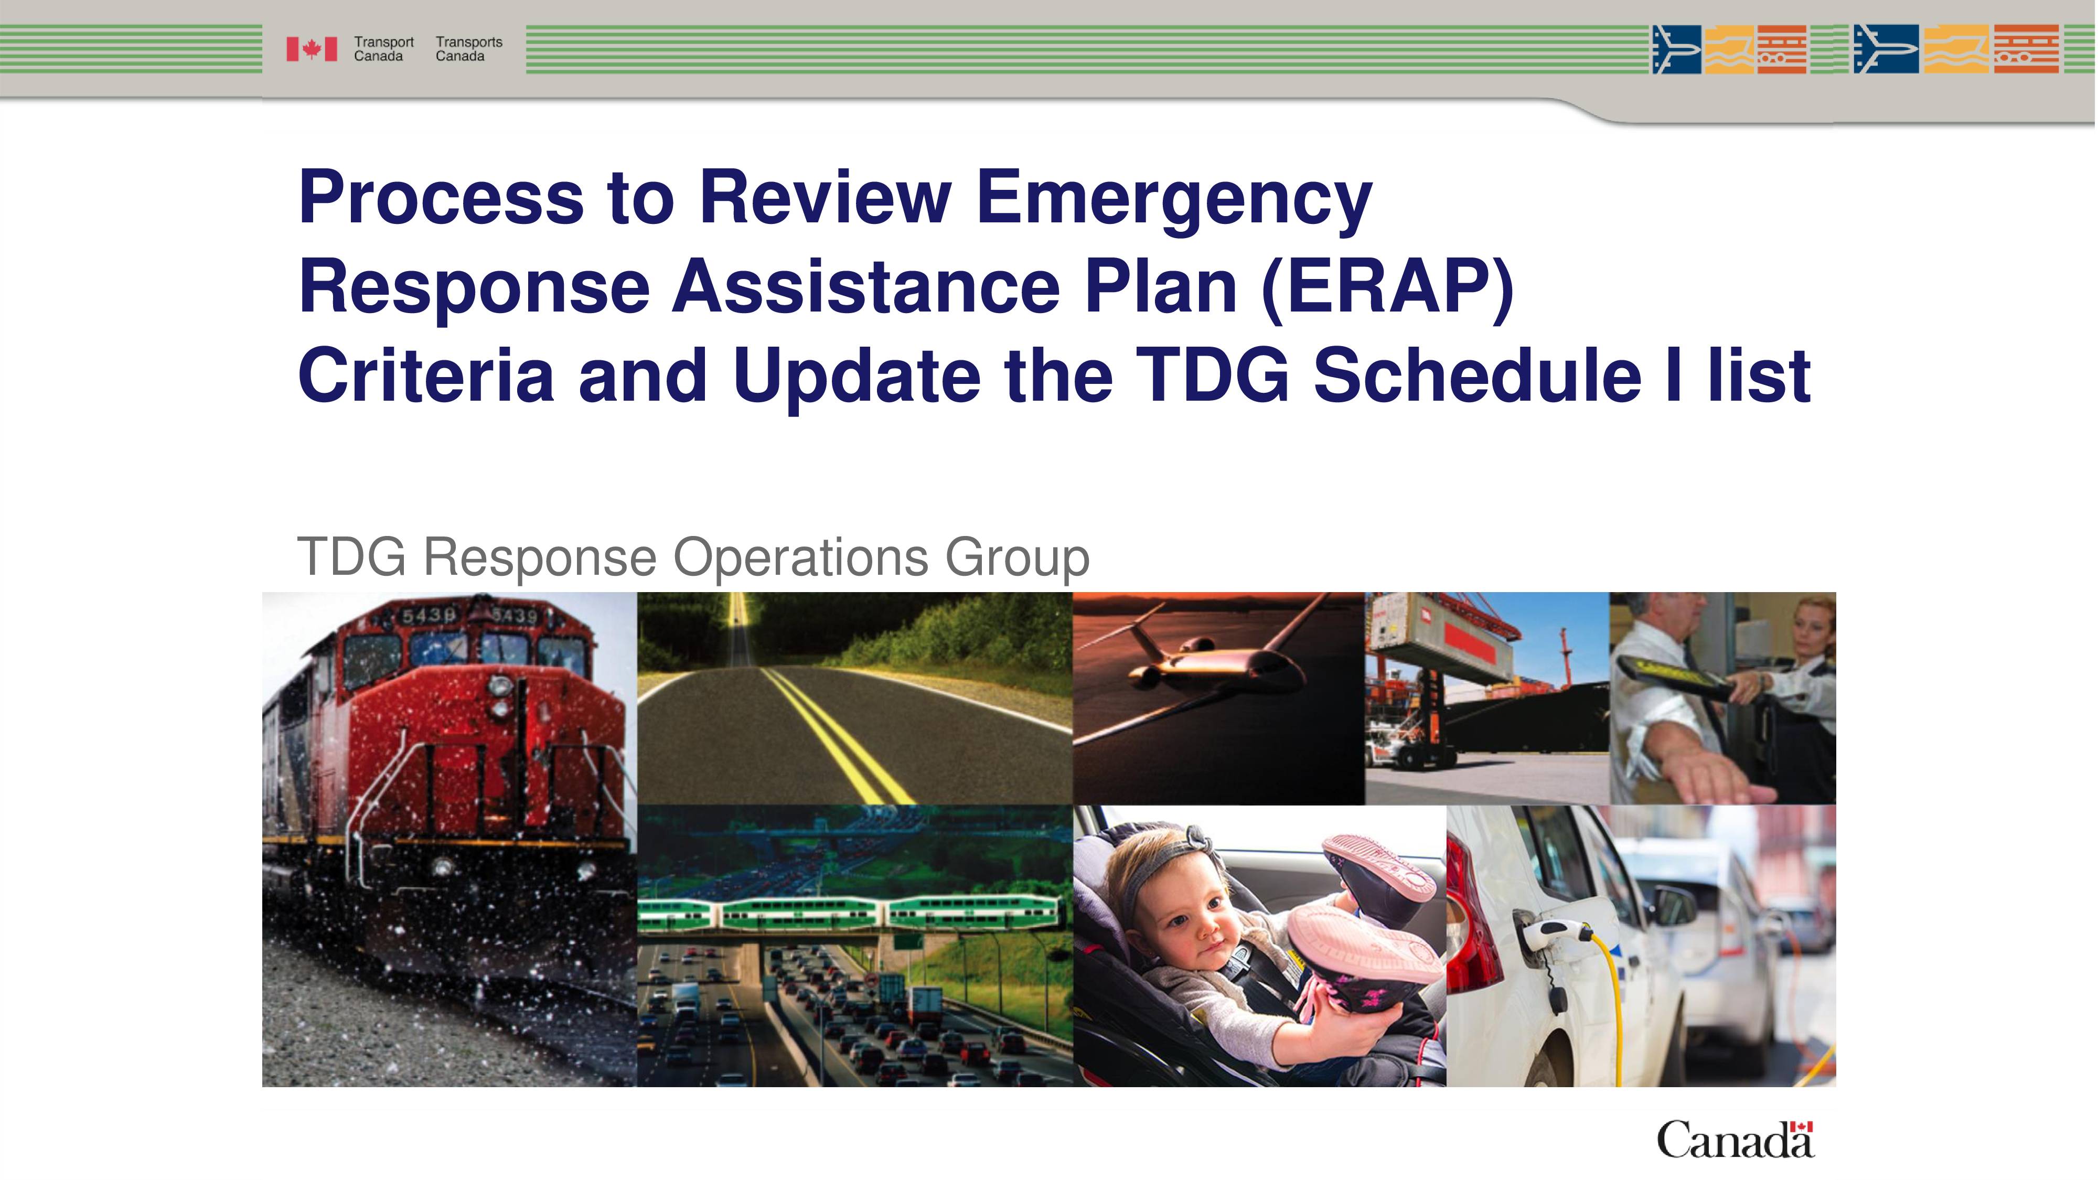Click the second blue airplane icon
Image resolution: width=2098 pixels, height=1180 pixels.
(1886, 49)
